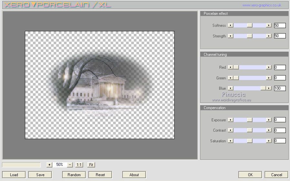Open the About dialog

click(134, 175)
